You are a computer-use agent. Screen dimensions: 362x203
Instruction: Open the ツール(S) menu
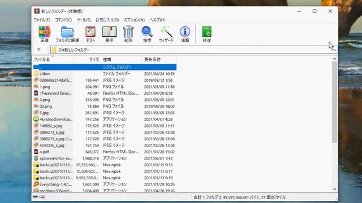(x=84, y=20)
